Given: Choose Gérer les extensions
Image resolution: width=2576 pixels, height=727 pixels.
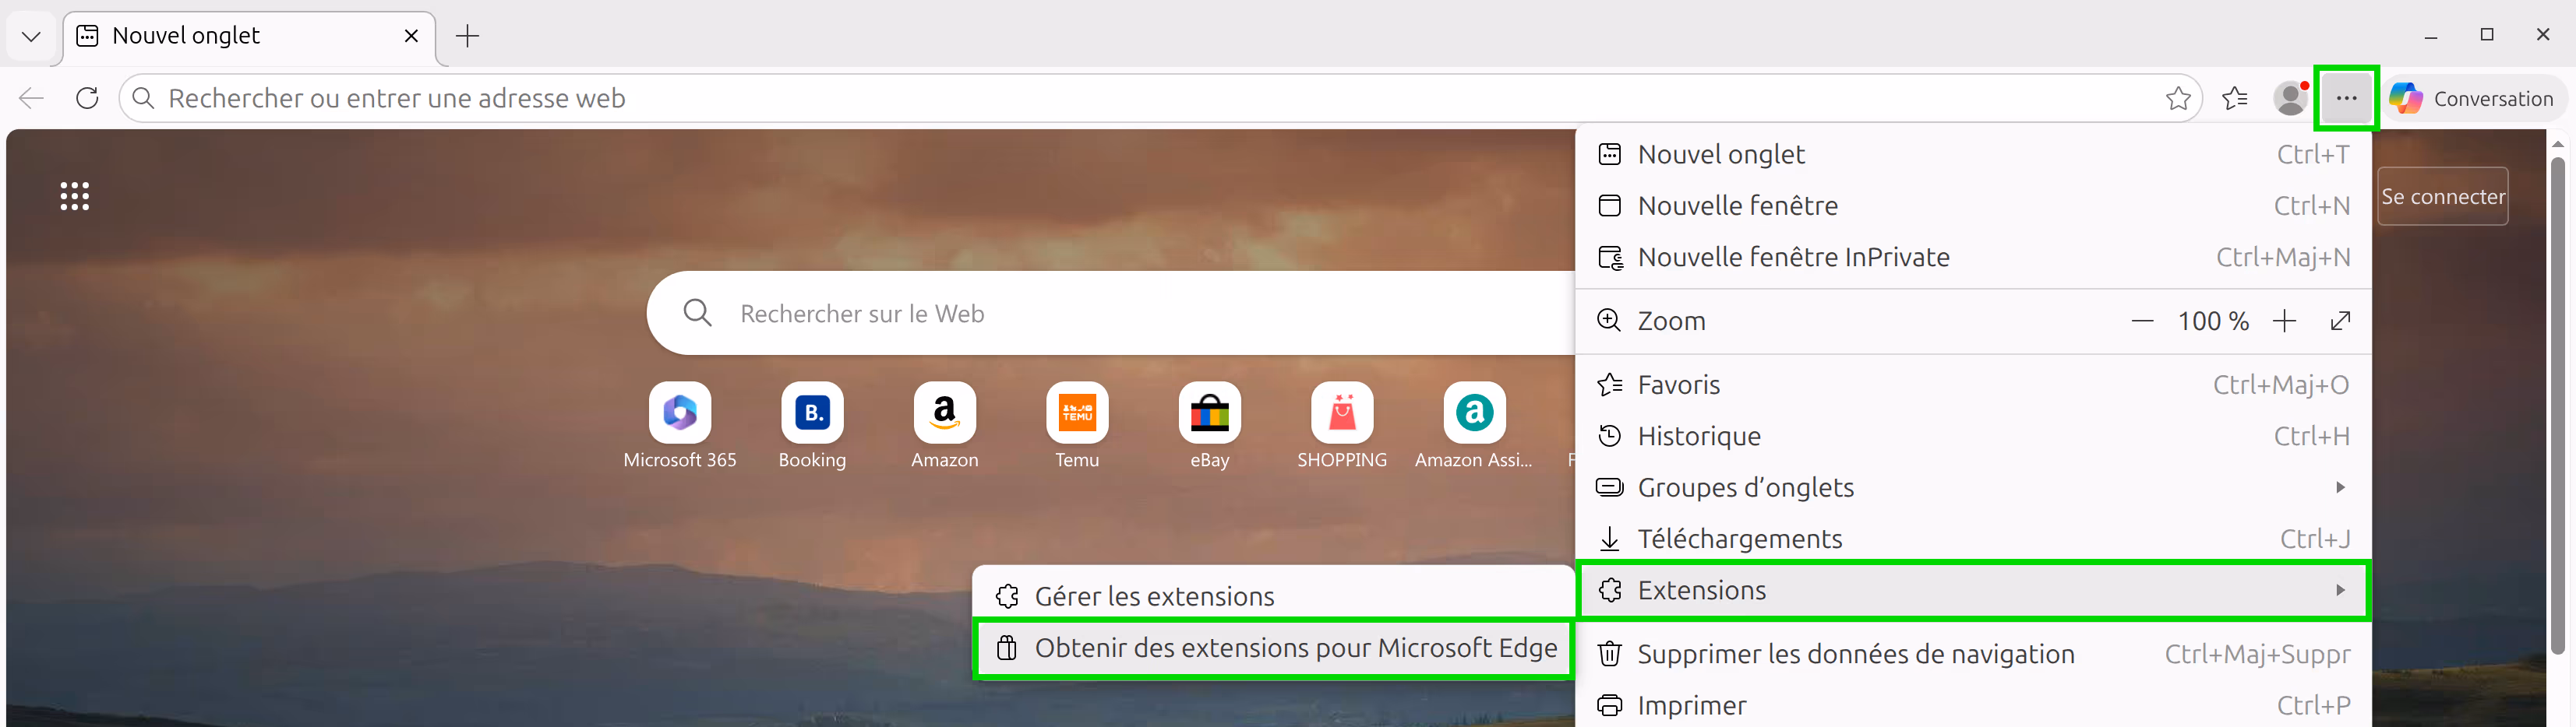Looking at the screenshot, I should click(1153, 596).
